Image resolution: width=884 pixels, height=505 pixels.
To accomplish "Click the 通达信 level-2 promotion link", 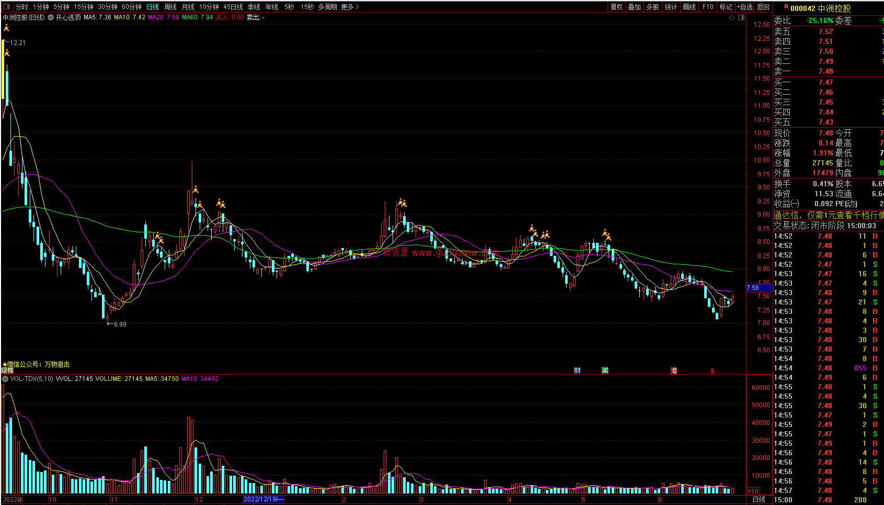I will (829, 215).
